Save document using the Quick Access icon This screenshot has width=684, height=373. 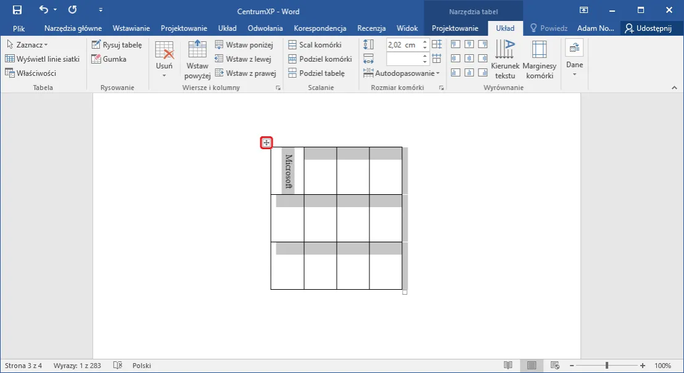pos(17,10)
